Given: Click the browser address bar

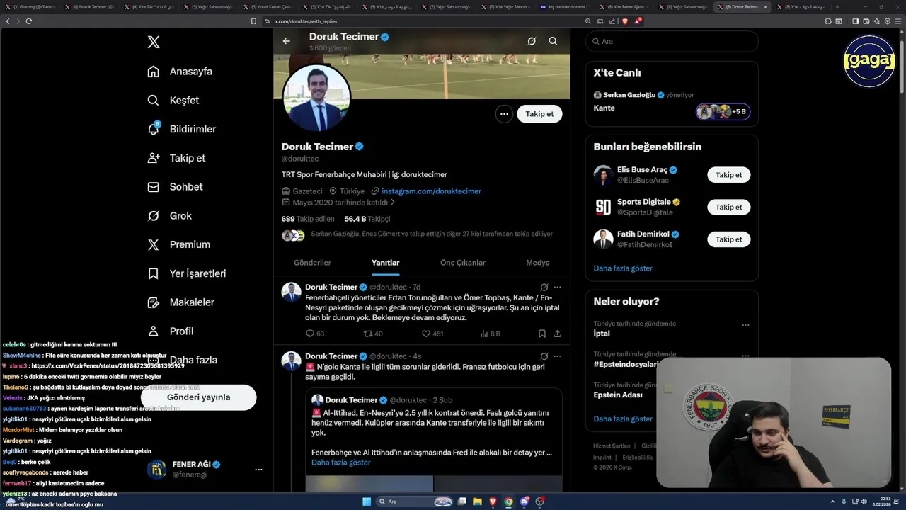Looking at the screenshot, I should tap(425, 21).
